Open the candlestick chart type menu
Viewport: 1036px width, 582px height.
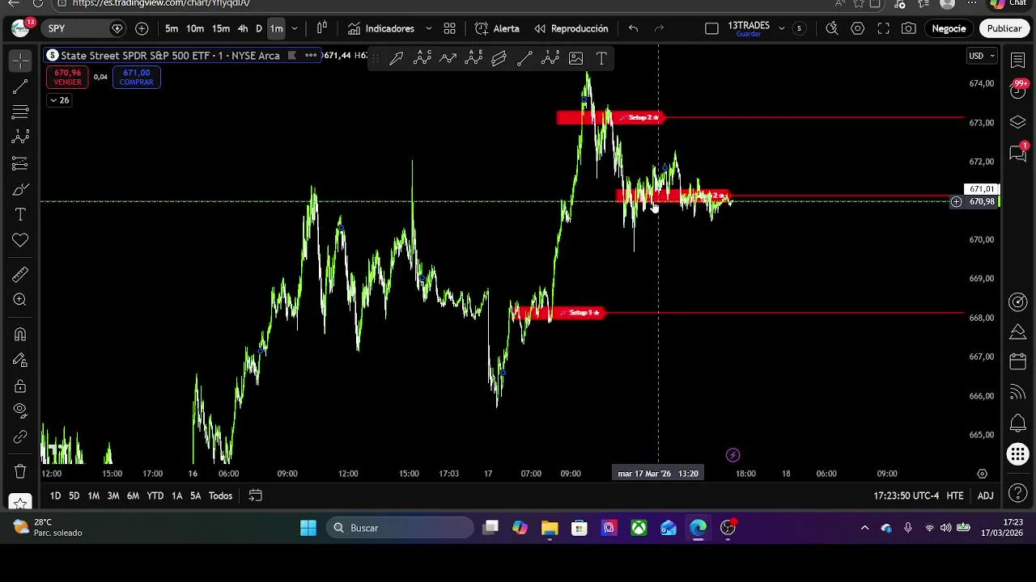pos(321,28)
